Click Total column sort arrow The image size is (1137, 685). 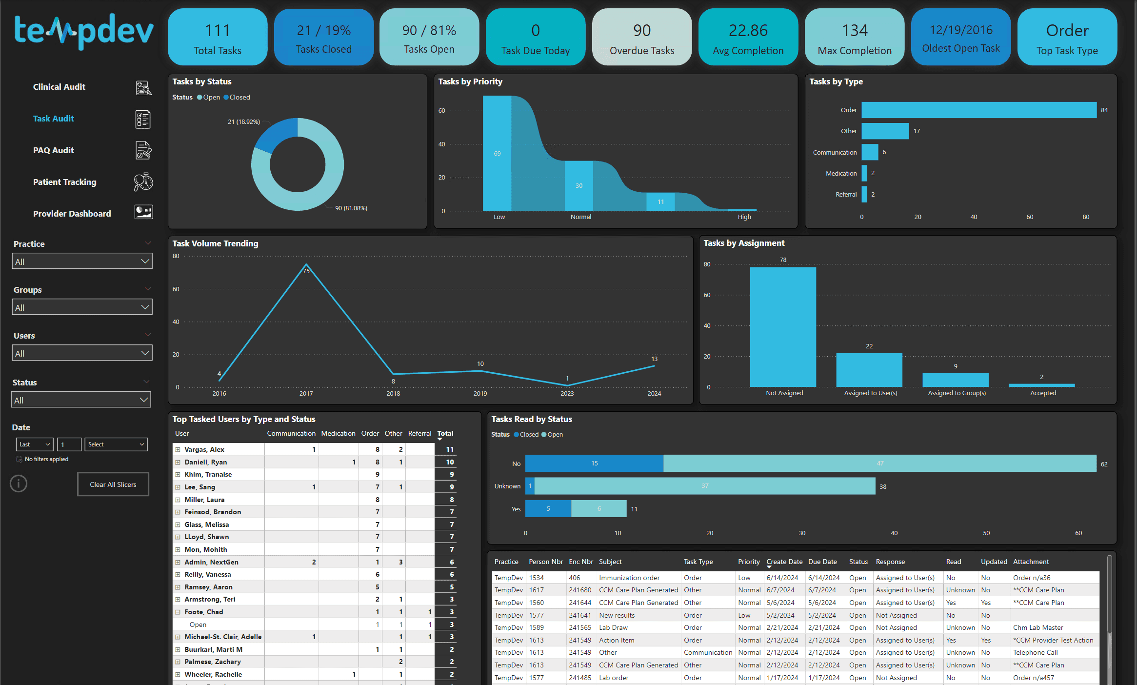(439, 439)
